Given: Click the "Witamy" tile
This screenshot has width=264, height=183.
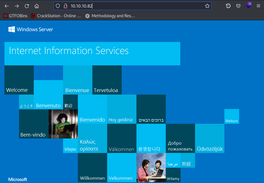Looking at the screenshot, I should pyautogui.click(x=173, y=175).
